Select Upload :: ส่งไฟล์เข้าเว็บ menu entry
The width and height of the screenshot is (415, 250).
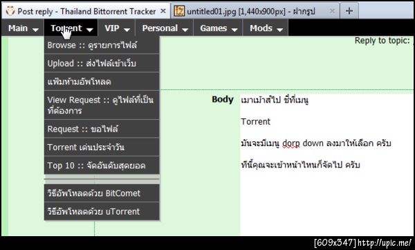click(x=102, y=63)
